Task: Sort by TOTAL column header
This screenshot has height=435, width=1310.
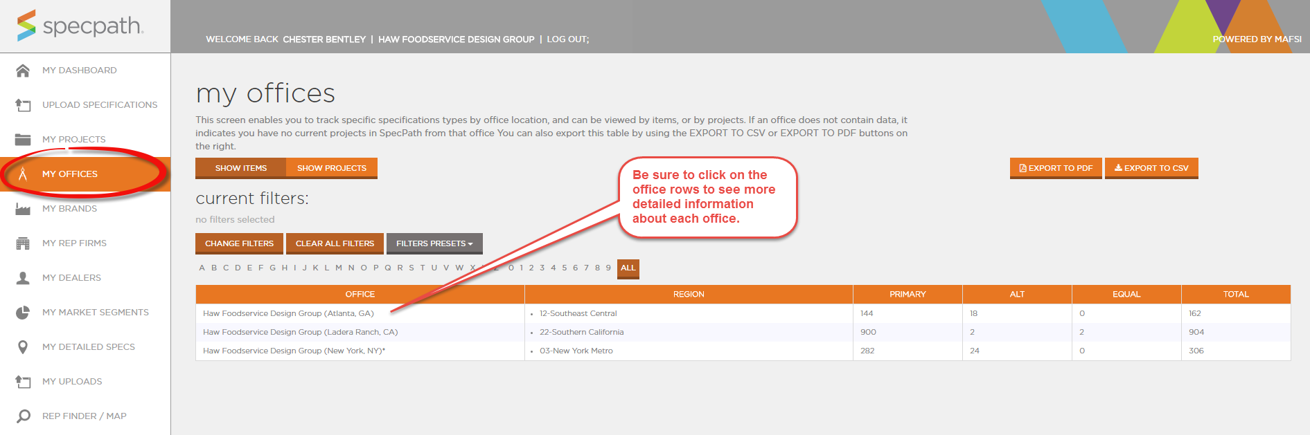Action: tap(1236, 294)
